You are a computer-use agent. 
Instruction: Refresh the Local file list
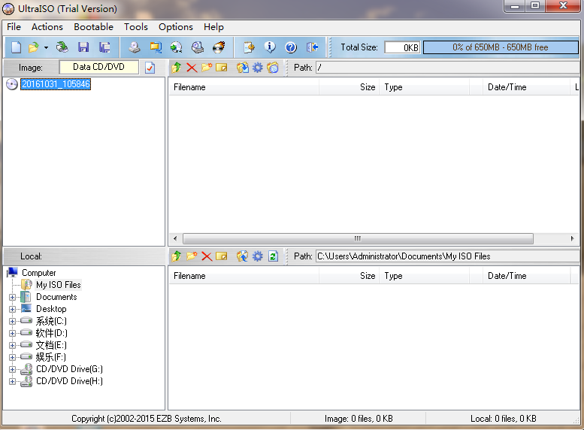pyautogui.click(x=273, y=256)
